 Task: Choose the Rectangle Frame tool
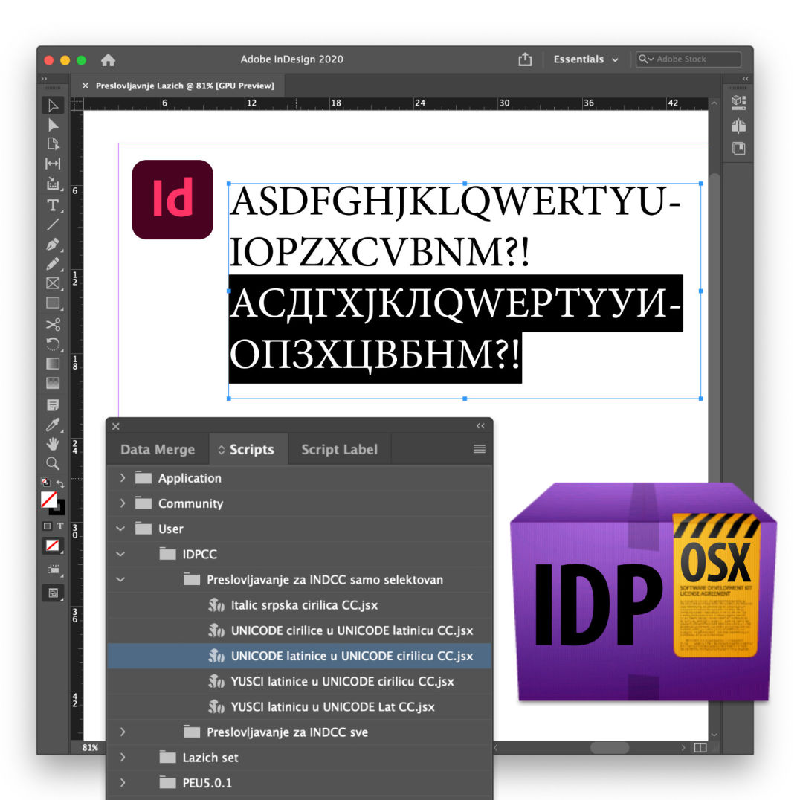click(53, 284)
